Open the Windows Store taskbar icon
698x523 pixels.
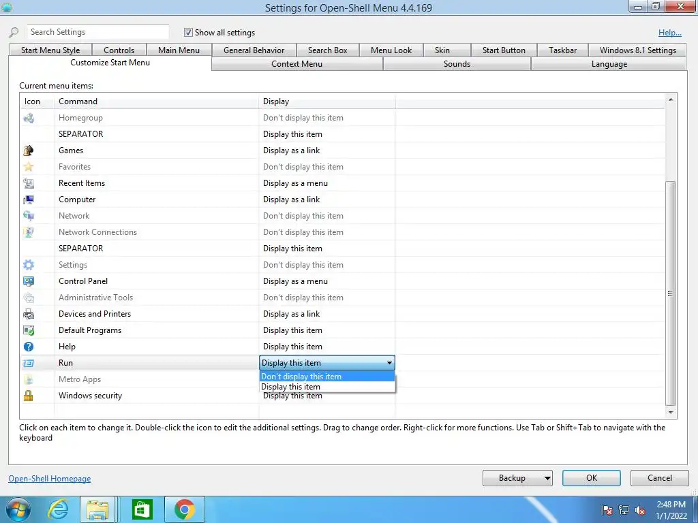142,509
